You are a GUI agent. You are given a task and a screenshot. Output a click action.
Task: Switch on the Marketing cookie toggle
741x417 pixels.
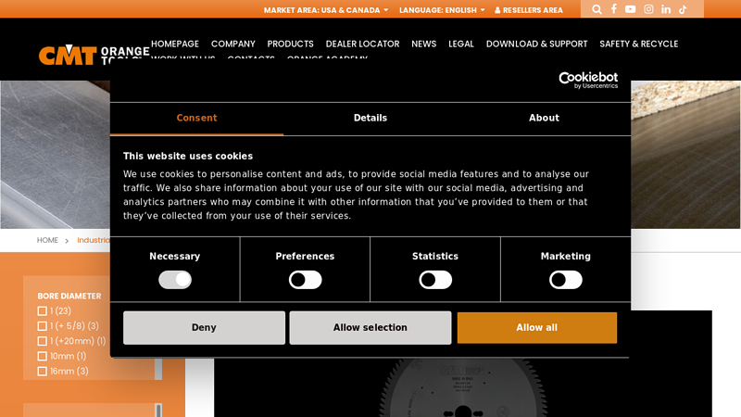tap(565, 280)
